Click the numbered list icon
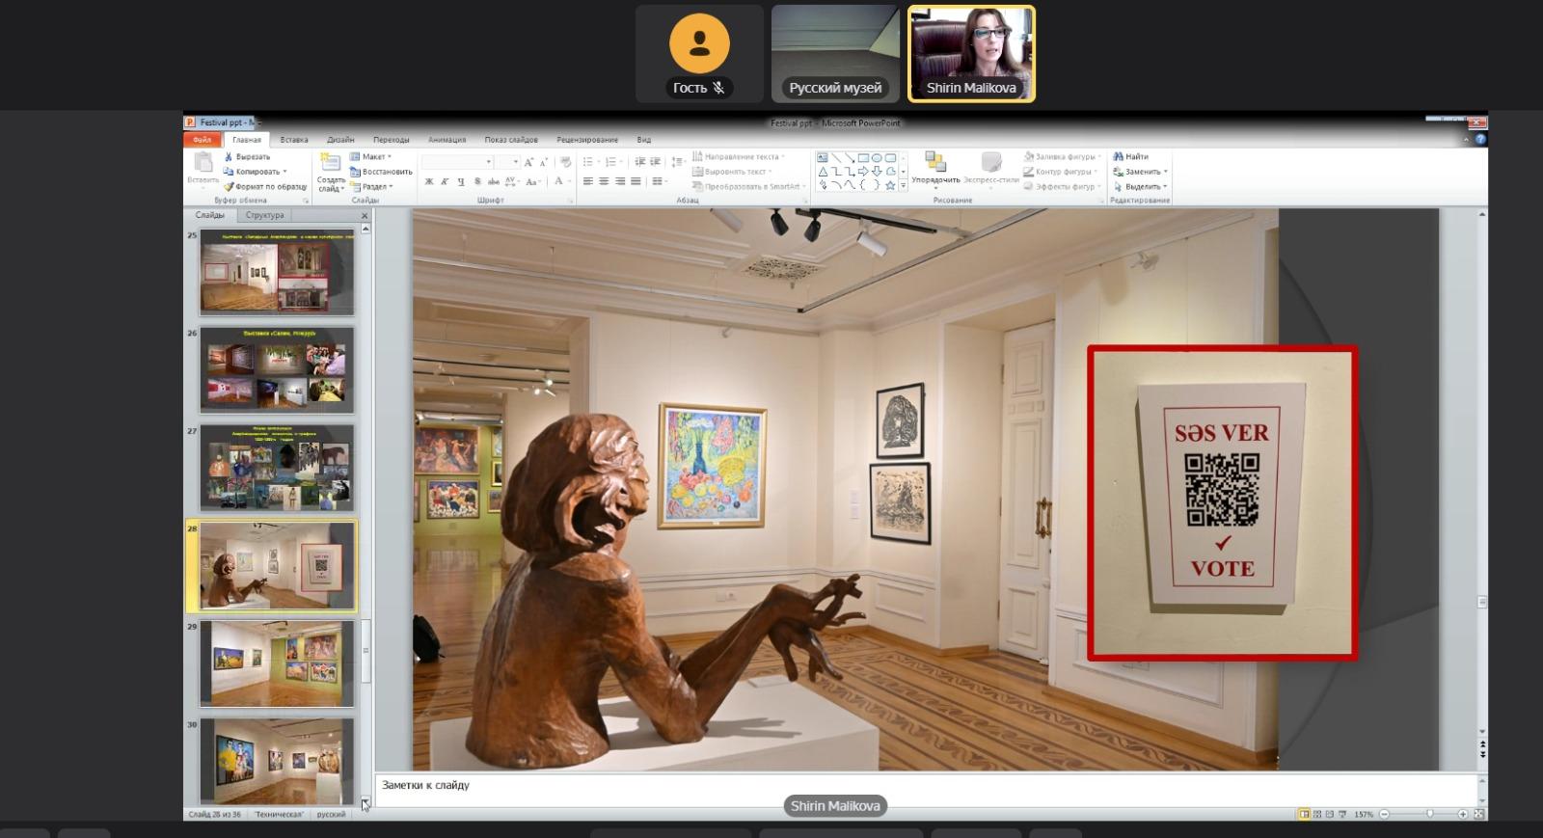The width and height of the screenshot is (1543, 838). tap(611, 162)
